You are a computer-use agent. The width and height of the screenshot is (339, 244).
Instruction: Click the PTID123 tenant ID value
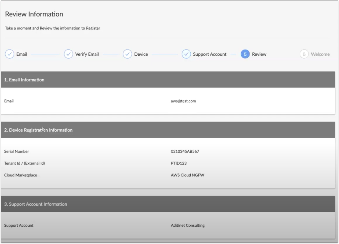coord(178,163)
